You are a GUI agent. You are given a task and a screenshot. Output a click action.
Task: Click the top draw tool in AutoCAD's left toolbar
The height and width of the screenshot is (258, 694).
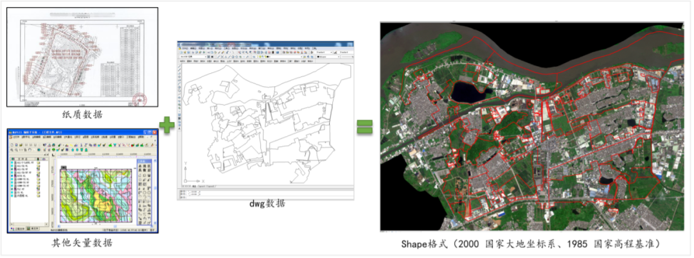[x=181, y=65]
